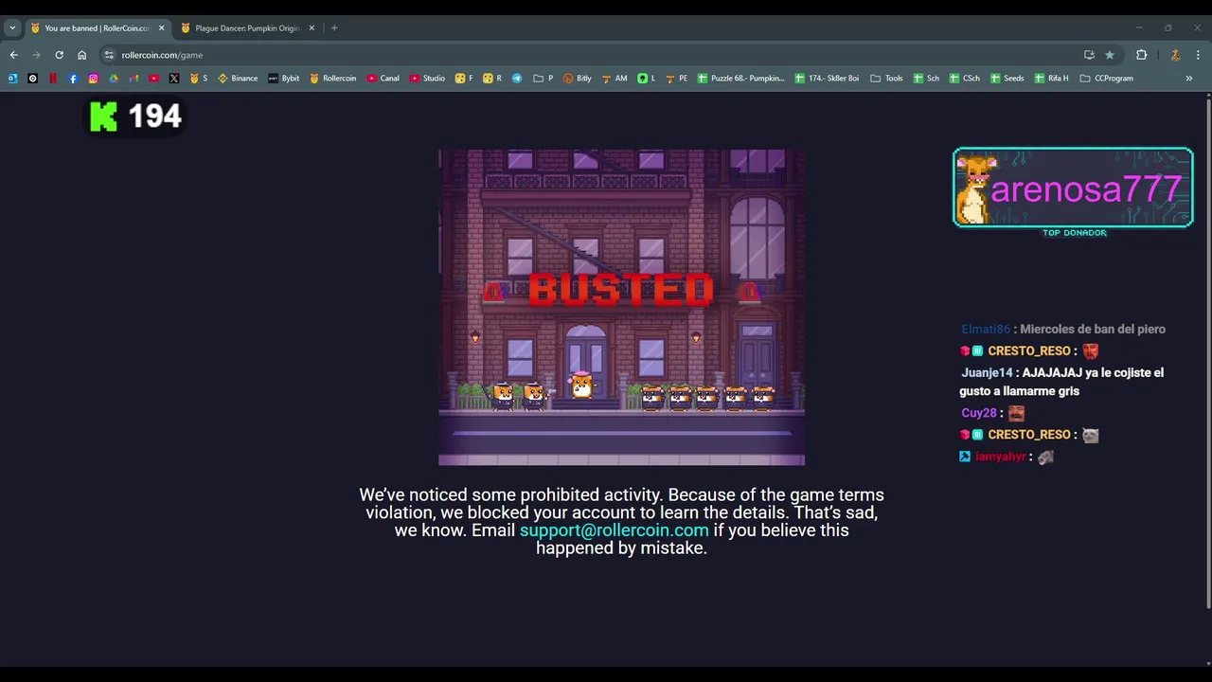1212x682 pixels.
Task: Open the black circle-icon bookmark
Action: (32, 79)
